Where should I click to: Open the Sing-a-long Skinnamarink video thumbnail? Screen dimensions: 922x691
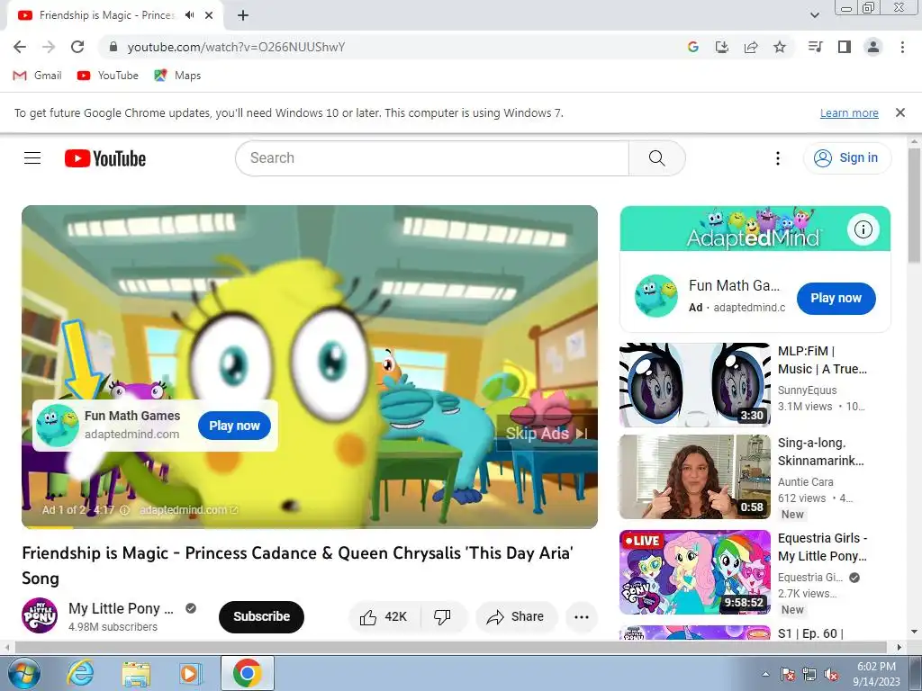click(x=694, y=477)
